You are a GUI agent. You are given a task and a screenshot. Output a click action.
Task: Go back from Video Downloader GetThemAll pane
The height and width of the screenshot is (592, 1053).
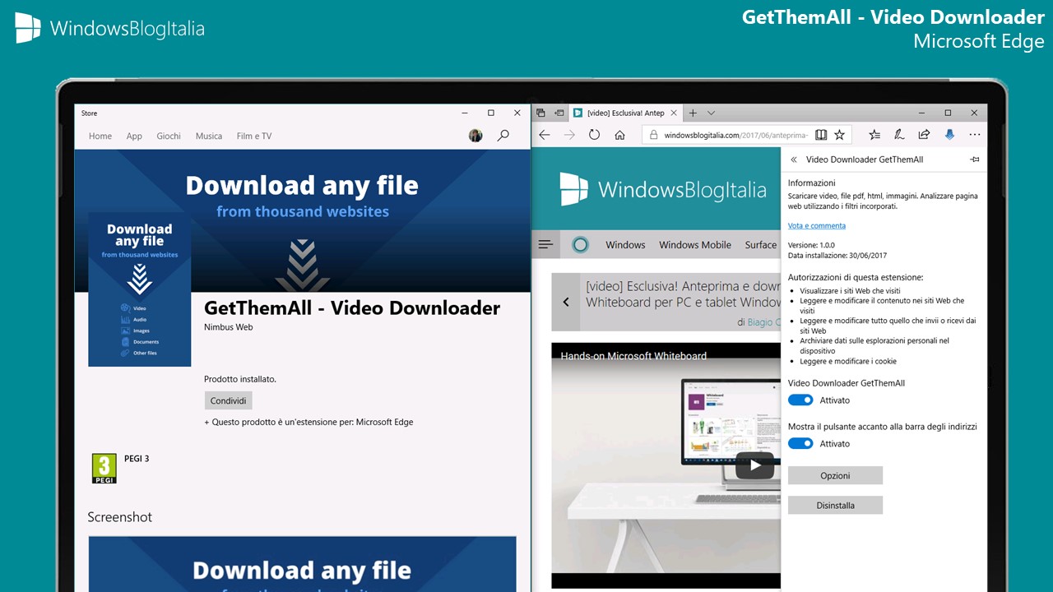(x=794, y=160)
